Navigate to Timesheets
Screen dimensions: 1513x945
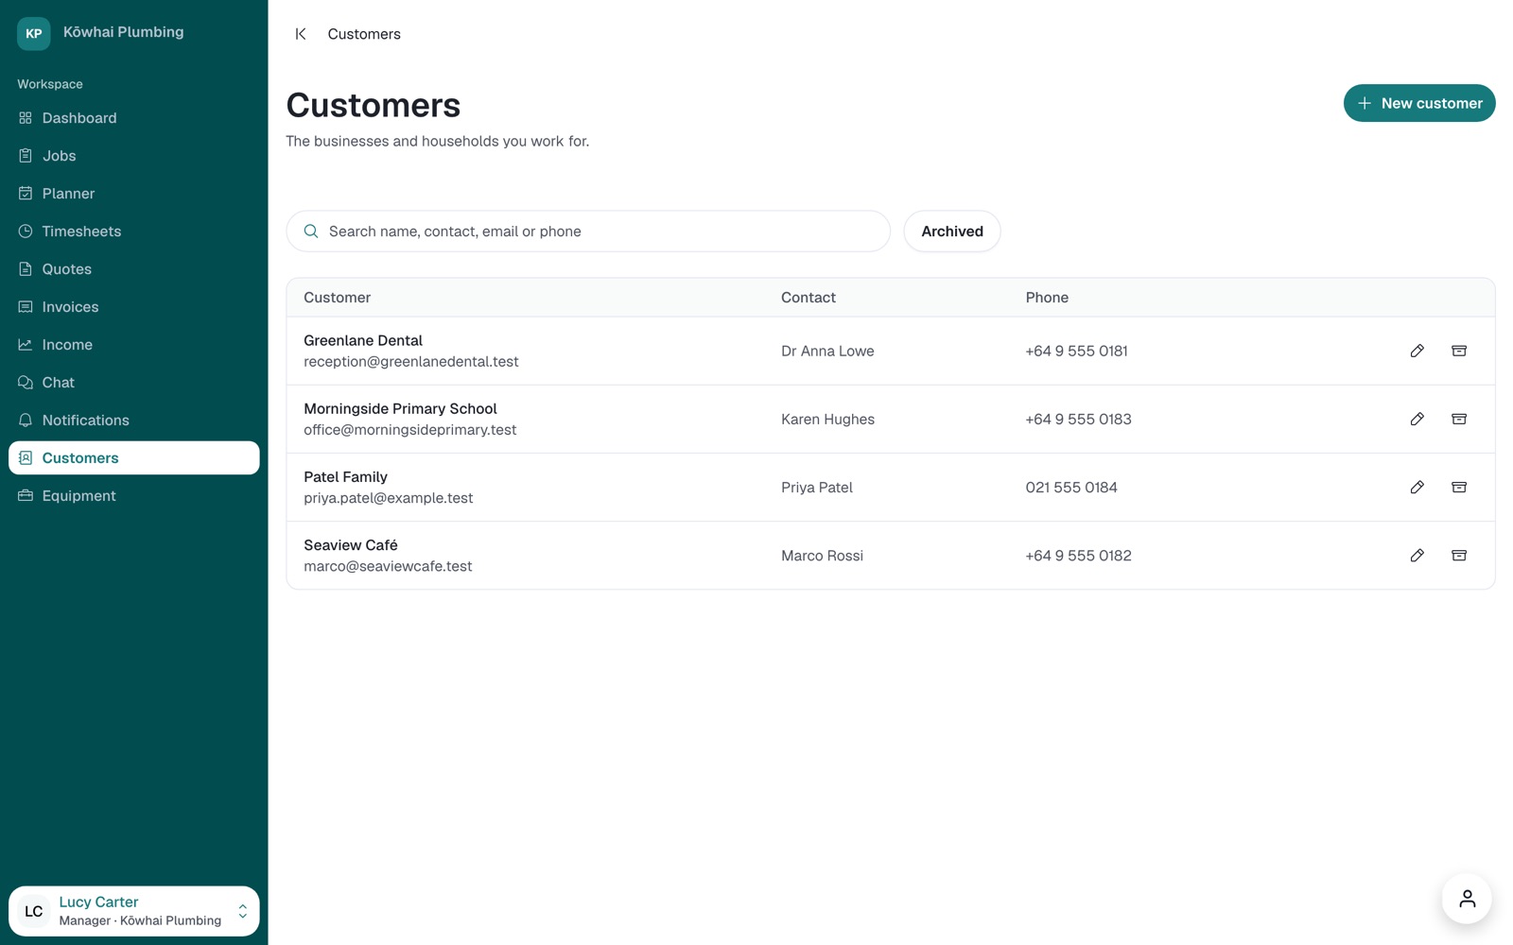(134, 232)
